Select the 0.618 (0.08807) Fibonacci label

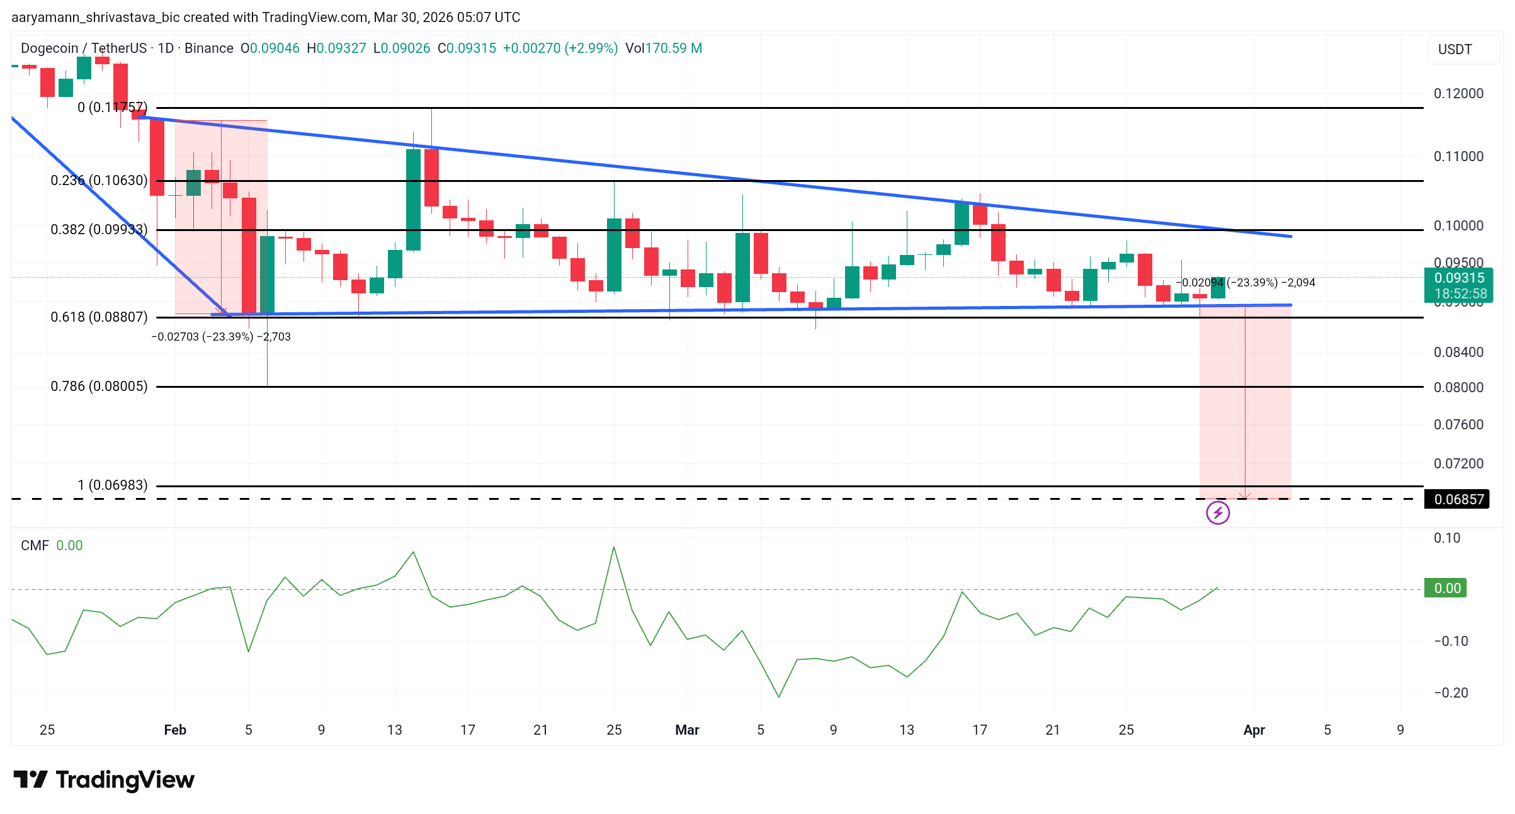coord(99,317)
